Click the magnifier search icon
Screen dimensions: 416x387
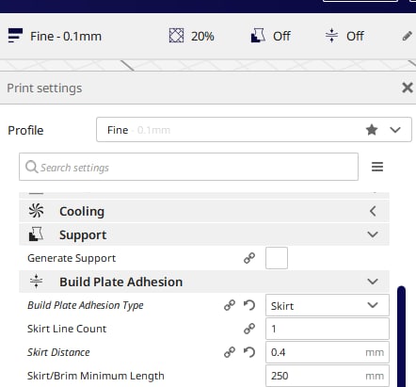pyautogui.click(x=32, y=167)
